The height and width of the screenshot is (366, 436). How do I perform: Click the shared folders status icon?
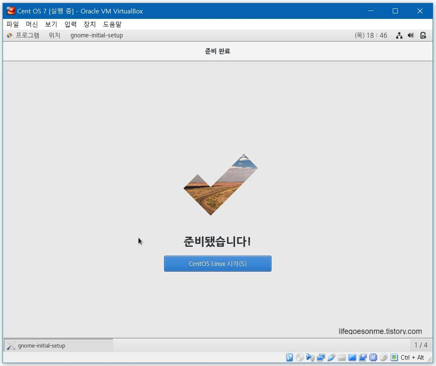tap(342, 357)
